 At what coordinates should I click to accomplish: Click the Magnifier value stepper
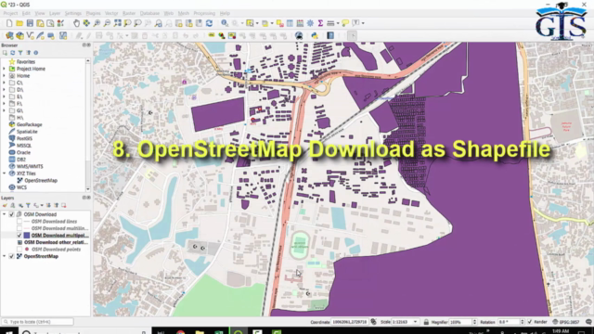pos(474,322)
